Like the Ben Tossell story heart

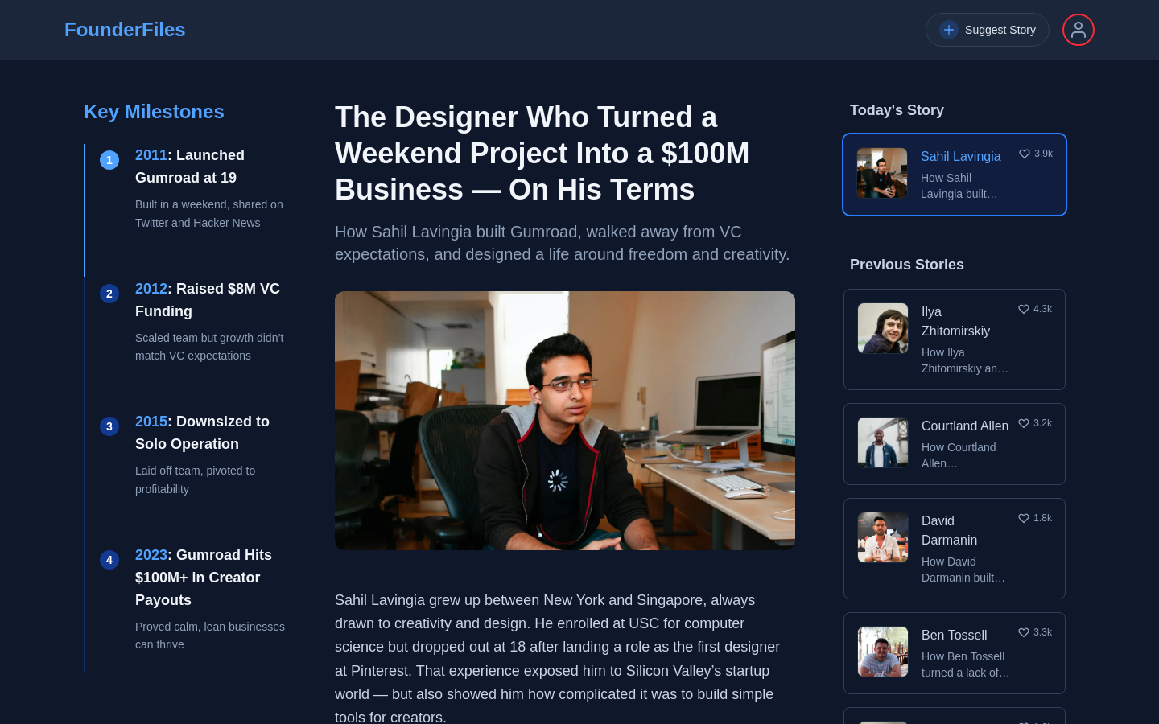(x=1024, y=632)
